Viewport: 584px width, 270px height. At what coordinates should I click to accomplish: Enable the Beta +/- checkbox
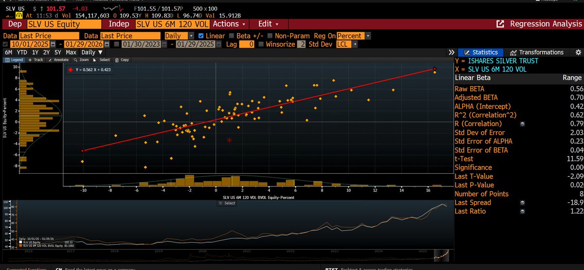(231, 36)
